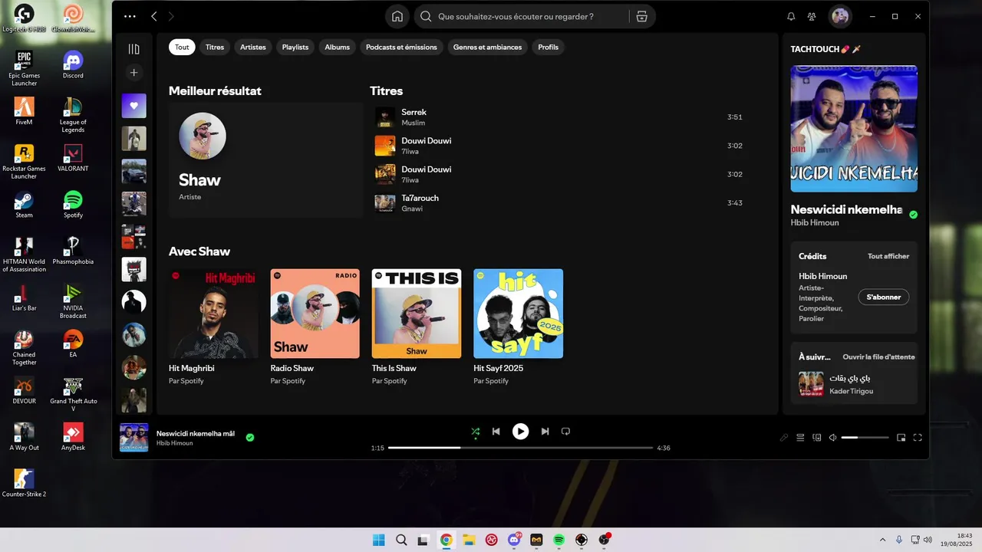Open friend activity icon

pos(812,16)
